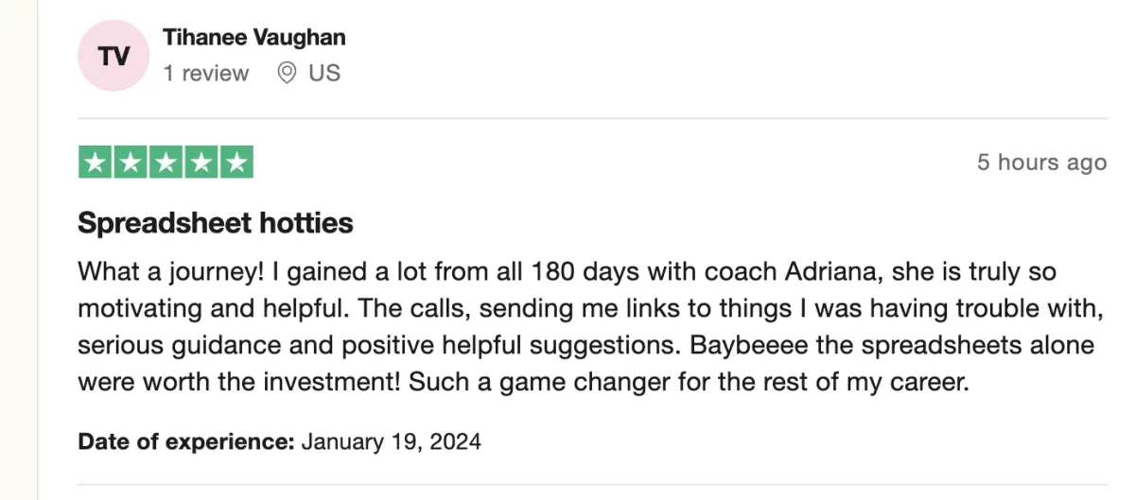Click the fifth green rating star
This screenshot has height=500, width=1135.
pyautogui.click(x=236, y=163)
